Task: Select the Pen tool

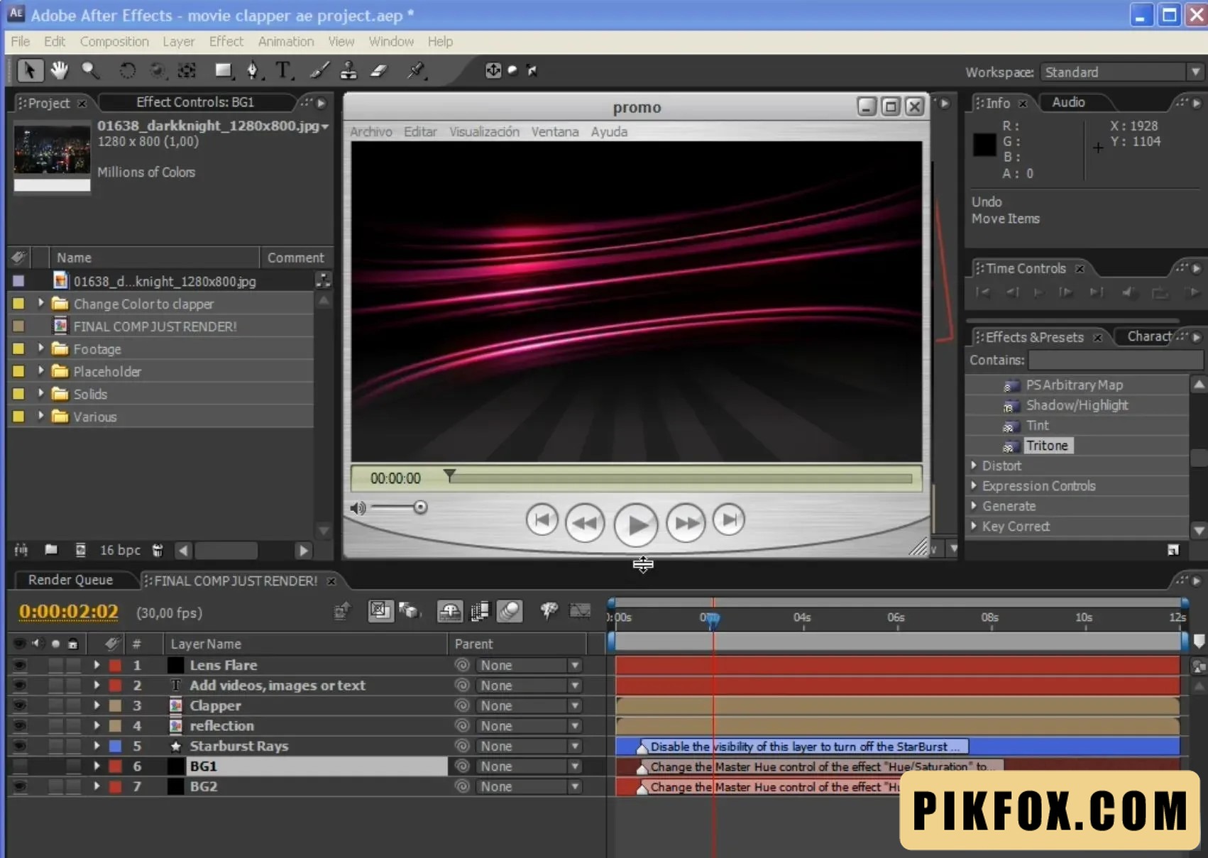Action: pos(253,70)
